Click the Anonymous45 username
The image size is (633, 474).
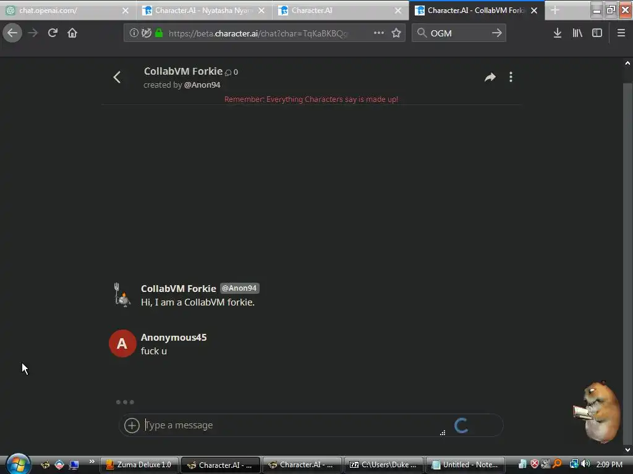tap(174, 338)
